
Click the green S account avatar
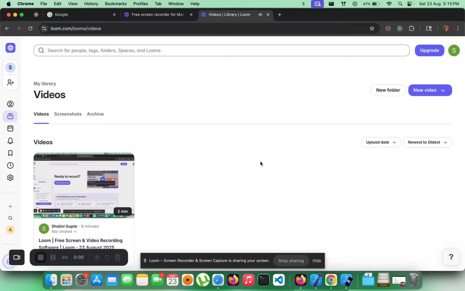tap(454, 51)
